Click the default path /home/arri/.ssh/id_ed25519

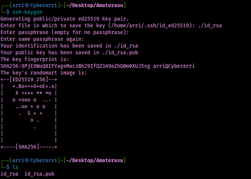pos(160,25)
